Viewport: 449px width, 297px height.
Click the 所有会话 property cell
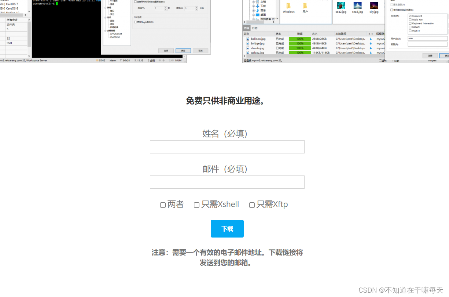pos(16,20)
